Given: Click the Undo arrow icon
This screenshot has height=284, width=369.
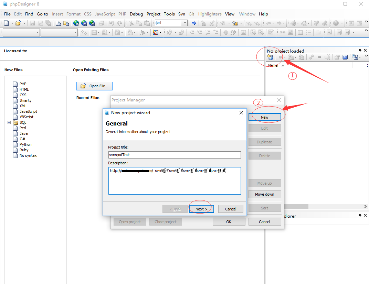Looking at the screenshot, I should [x=112, y=23].
